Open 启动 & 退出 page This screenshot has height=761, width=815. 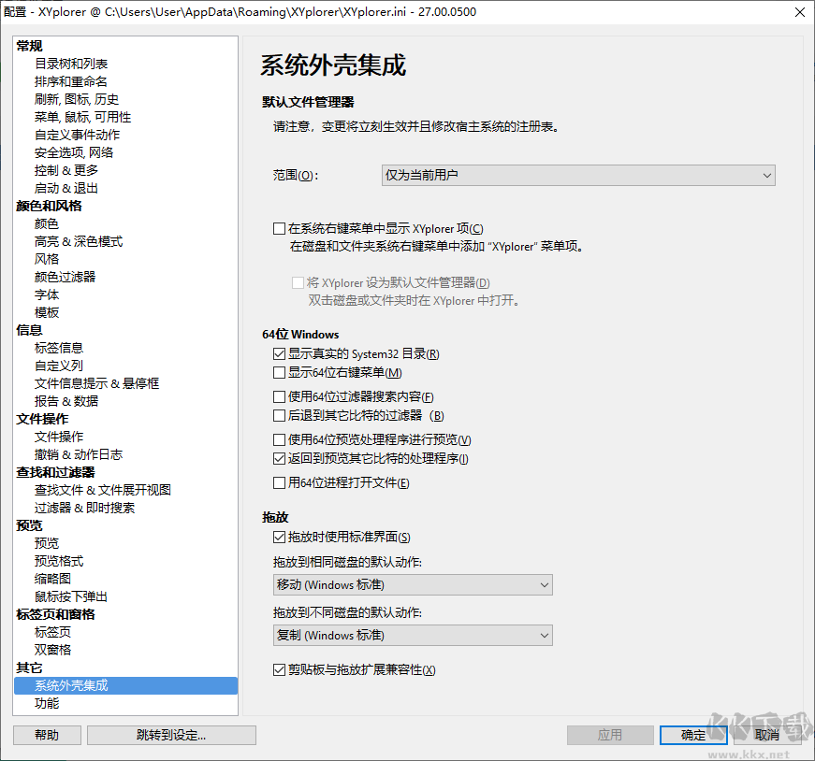[x=66, y=188]
